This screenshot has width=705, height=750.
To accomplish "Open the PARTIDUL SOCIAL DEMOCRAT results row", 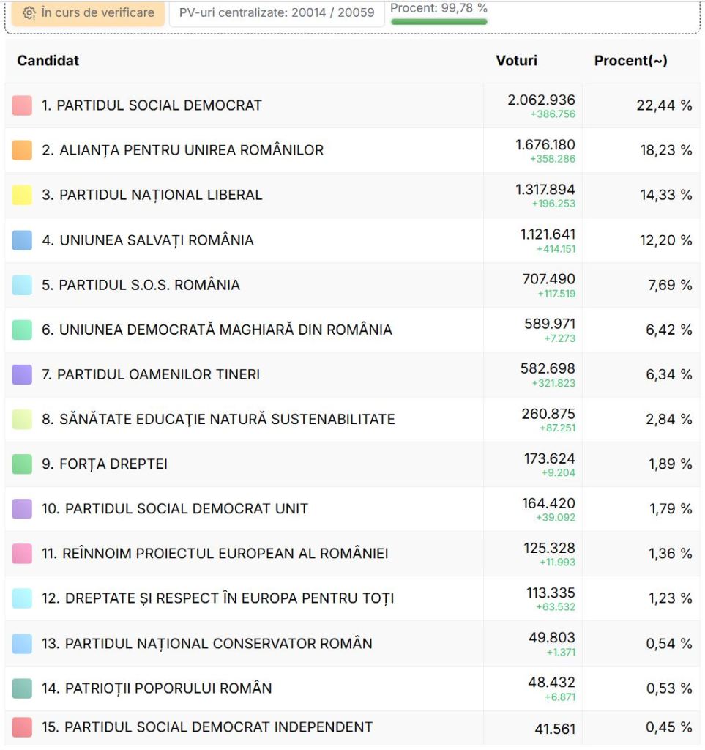I will point(293,105).
